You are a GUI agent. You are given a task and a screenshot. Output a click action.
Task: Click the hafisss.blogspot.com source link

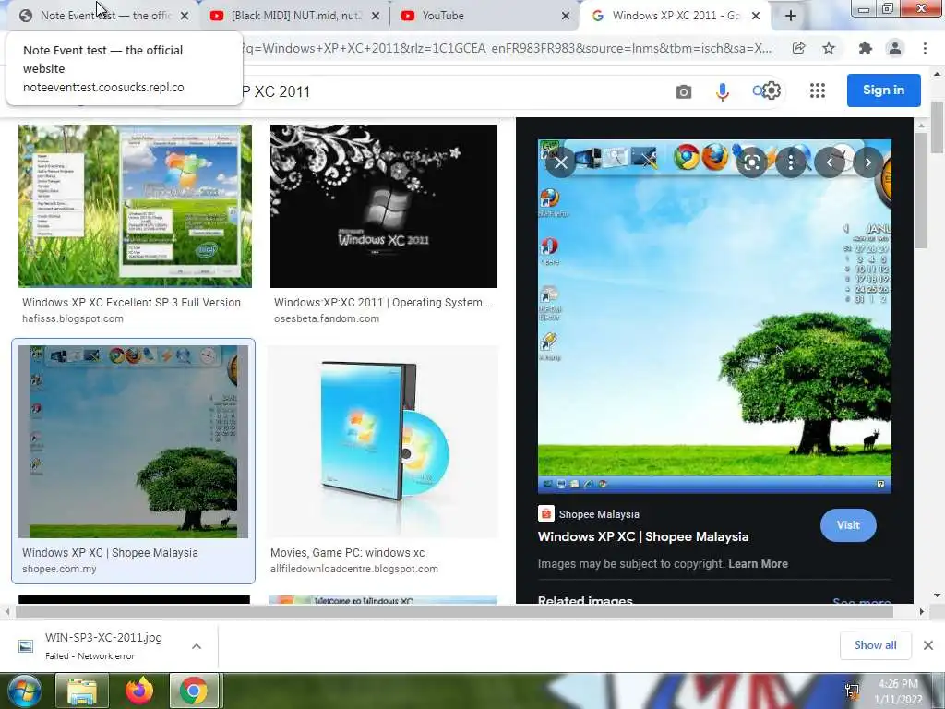point(73,318)
